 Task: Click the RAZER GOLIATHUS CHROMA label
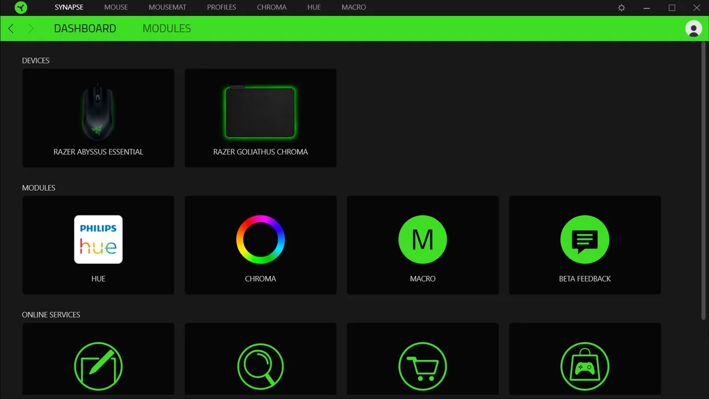point(260,152)
